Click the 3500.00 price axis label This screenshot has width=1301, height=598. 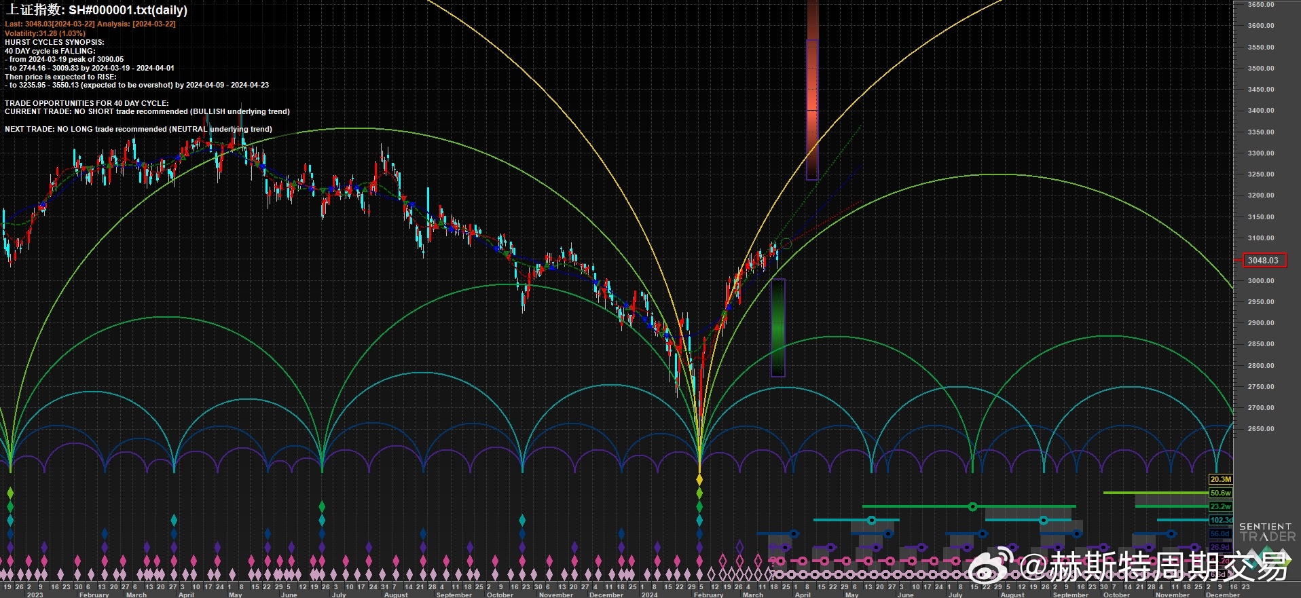point(1261,68)
